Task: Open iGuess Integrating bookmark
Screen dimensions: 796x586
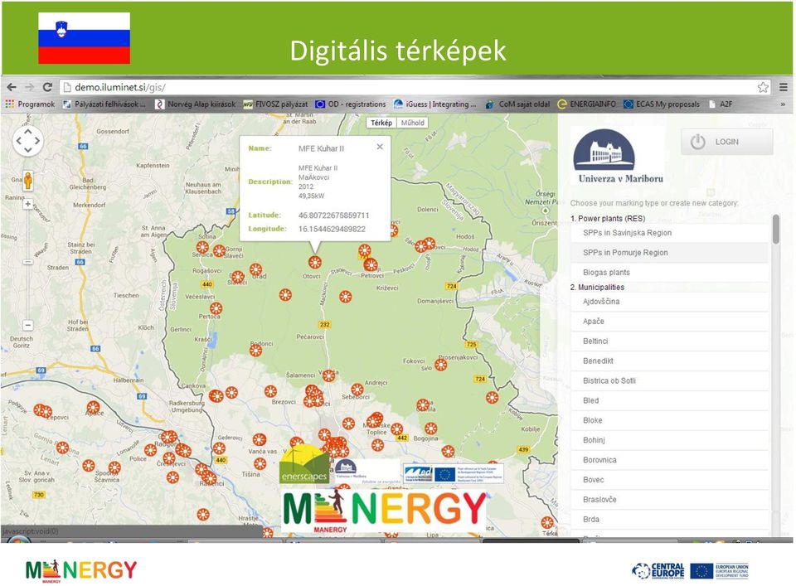Action: (x=435, y=104)
